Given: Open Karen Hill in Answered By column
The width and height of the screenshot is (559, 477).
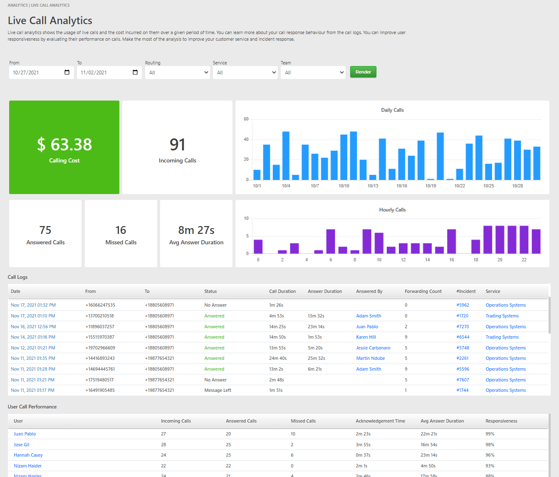Looking at the screenshot, I should click(x=366, y=337).
